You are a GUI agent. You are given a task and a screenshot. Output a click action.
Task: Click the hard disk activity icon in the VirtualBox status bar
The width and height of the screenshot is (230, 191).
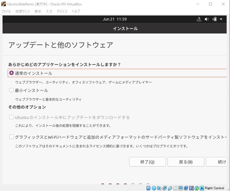148,188
